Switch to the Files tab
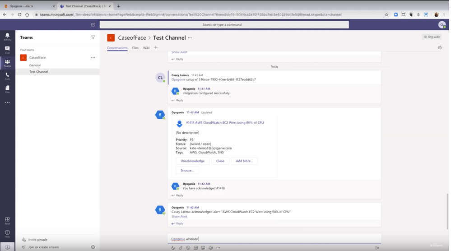Image resolution: width=451 pixels, height=251 pixels. (x=135, y=48)
